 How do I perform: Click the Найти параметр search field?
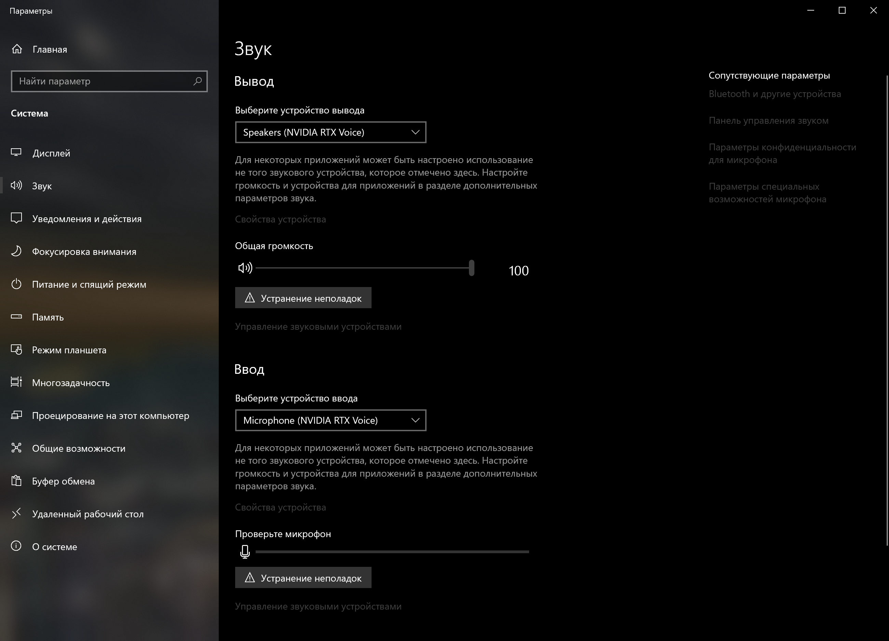102,81
